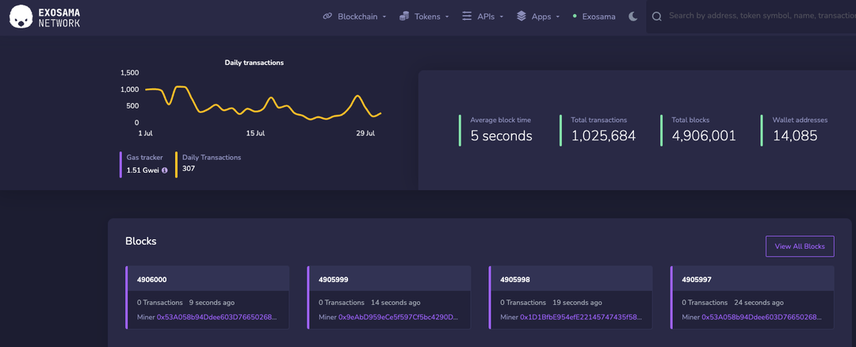Open block 4906000
Screen dimensions: 856x347
(x=151, y=280)
